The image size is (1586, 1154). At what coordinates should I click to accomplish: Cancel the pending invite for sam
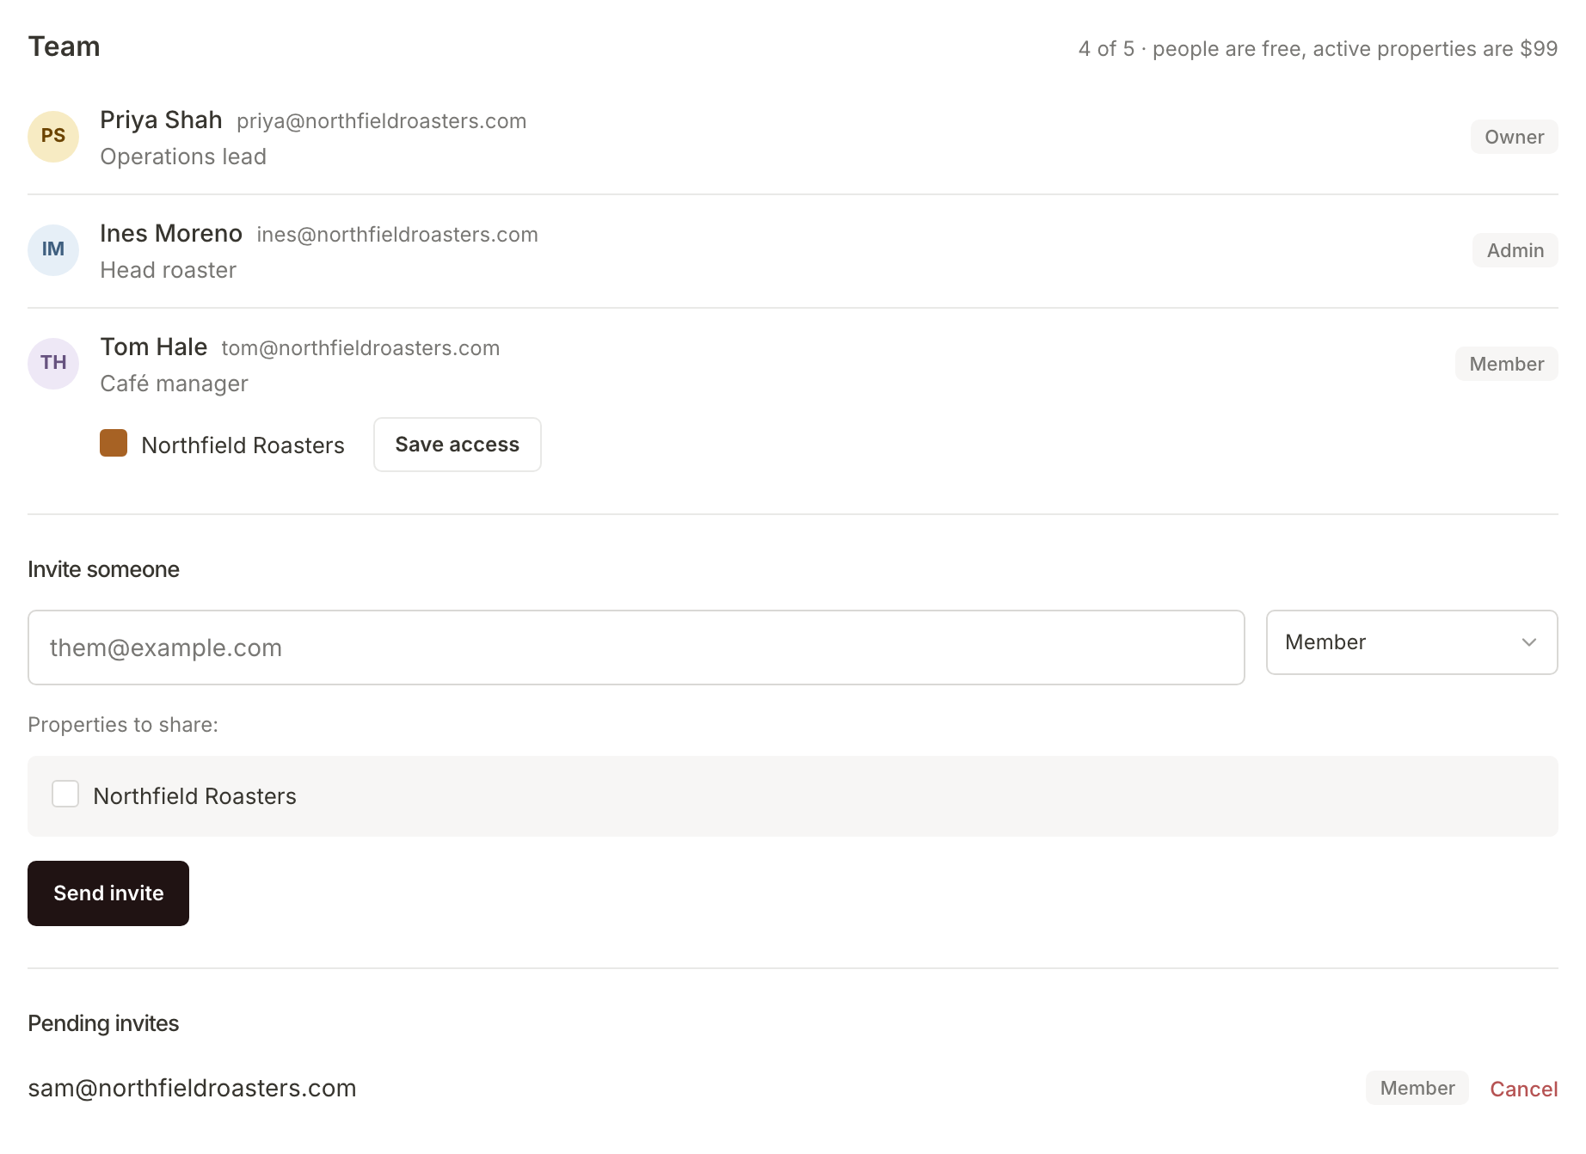[x=1523, y=1089]
